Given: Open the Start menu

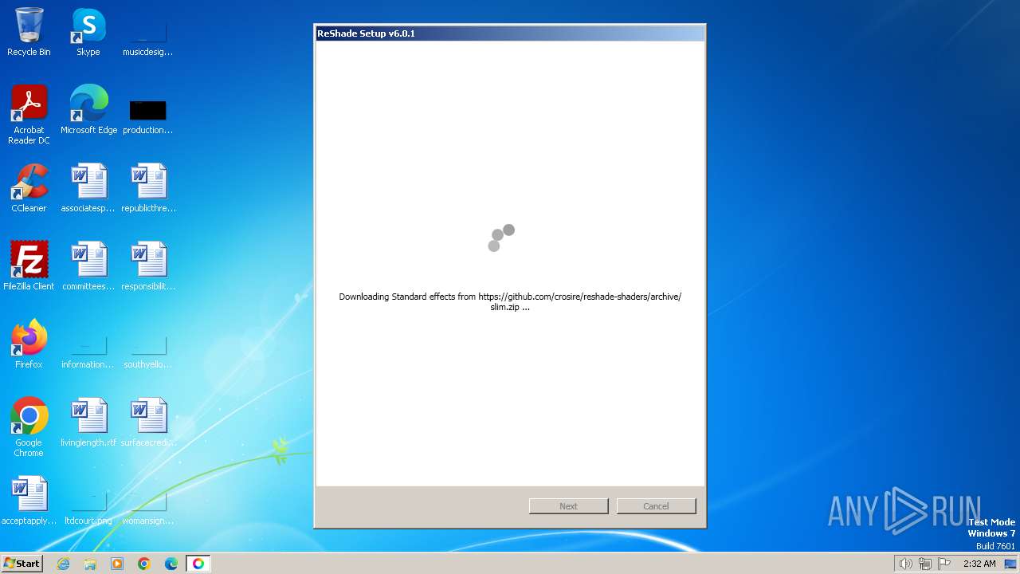Looking at the screenshot, I should (x=22, y=564).
